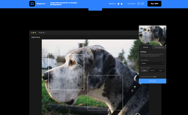Image resolution: width=188 pixels, height=115 pixels.
Task: Open the Edit selection tab
Action: click(159, 47)
